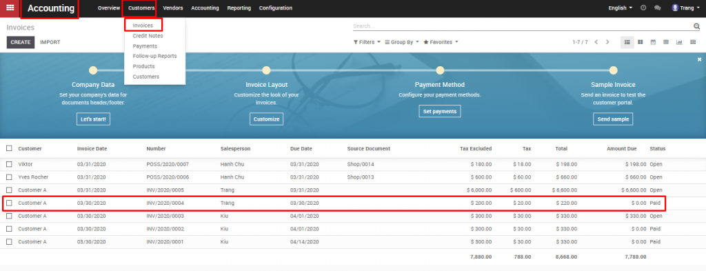This screenshot has height=271, width=706.
Task: Open invoice POSS/2020/0006
Action: [168, 177]
